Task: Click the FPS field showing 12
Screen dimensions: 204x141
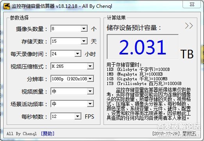Action: [x=66, y=116]
